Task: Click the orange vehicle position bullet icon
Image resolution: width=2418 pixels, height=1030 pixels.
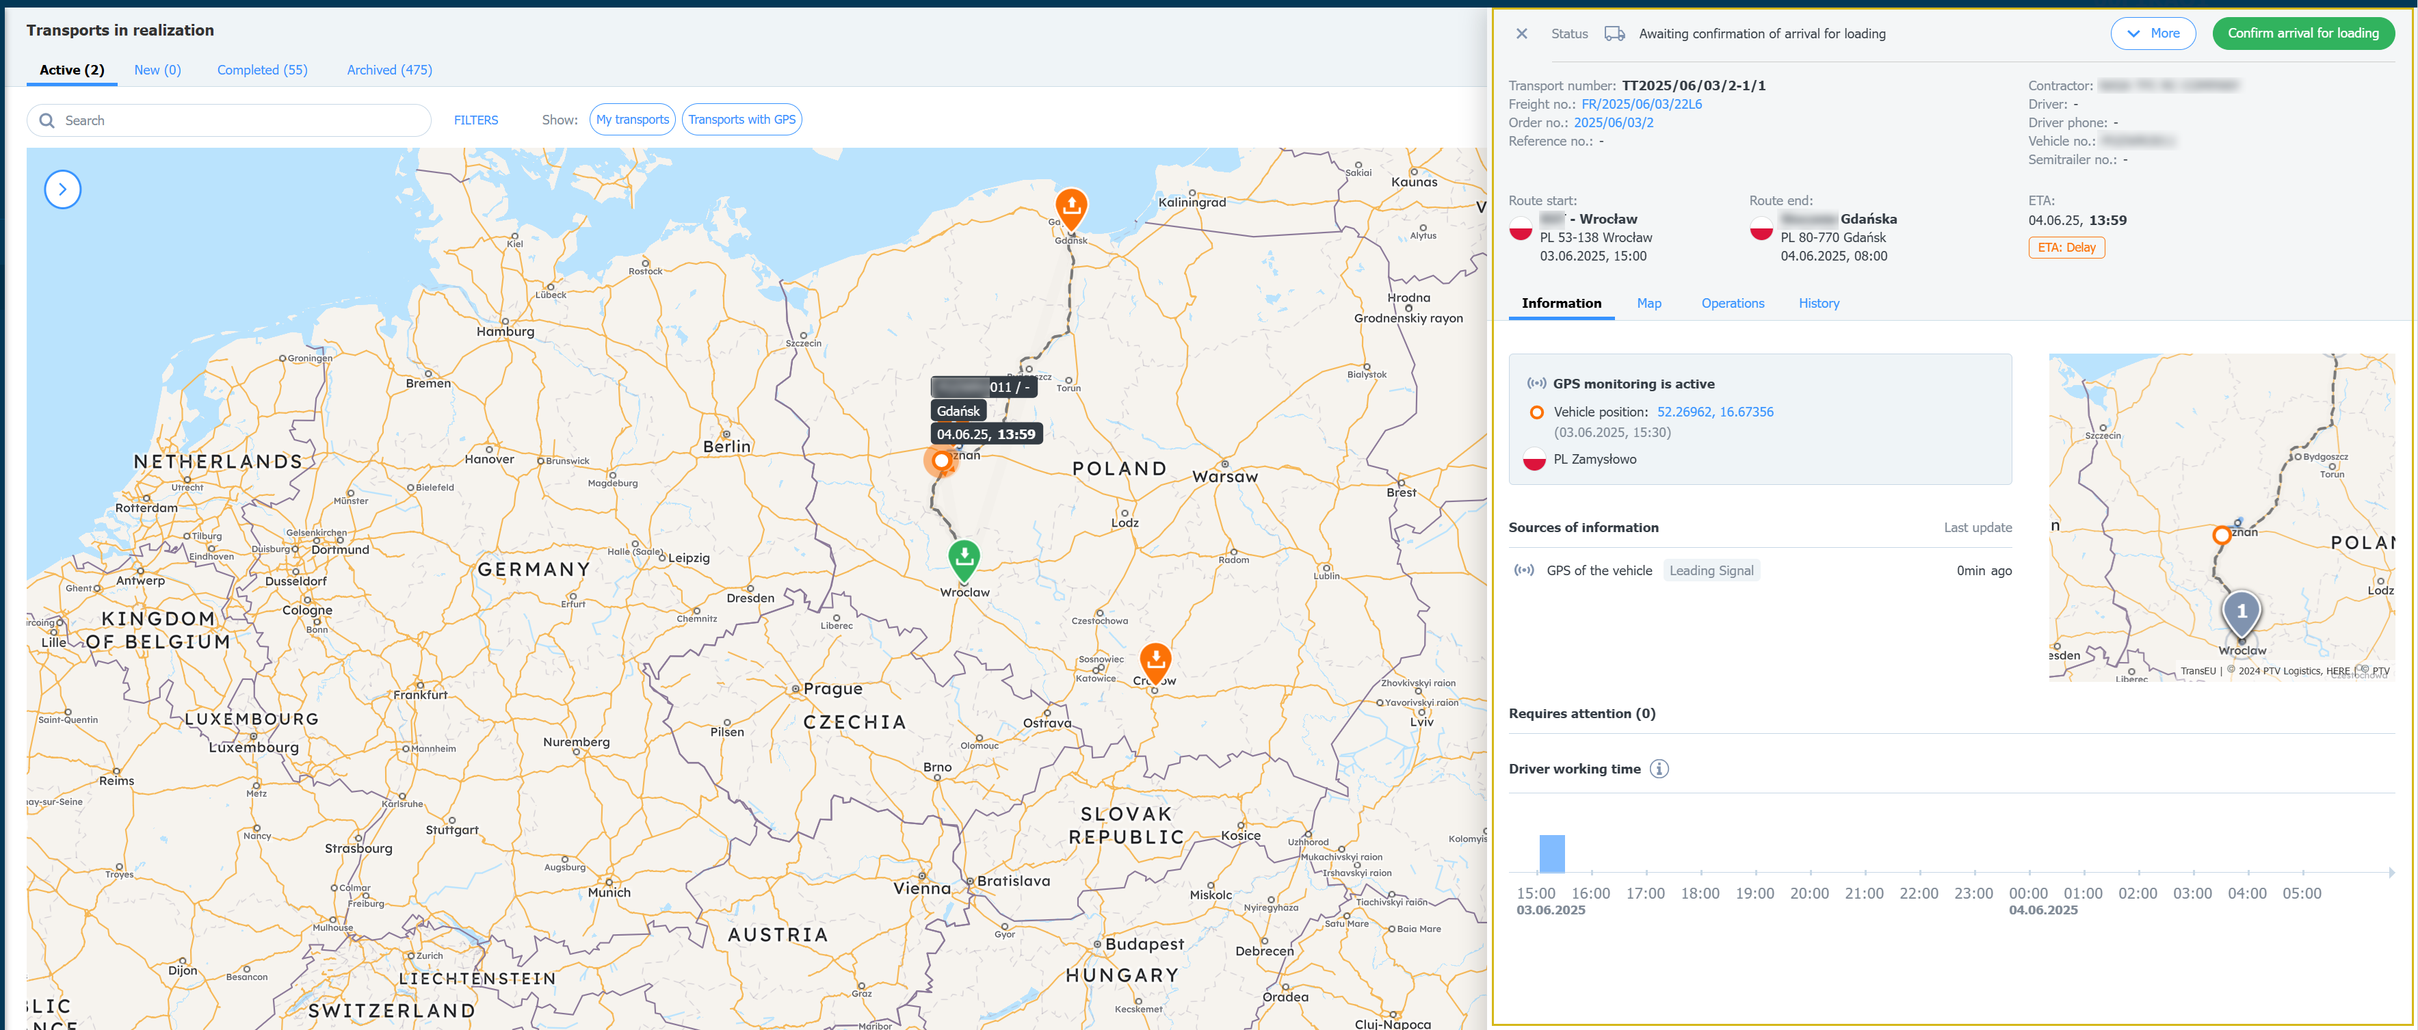Action: coord(1536,412)
